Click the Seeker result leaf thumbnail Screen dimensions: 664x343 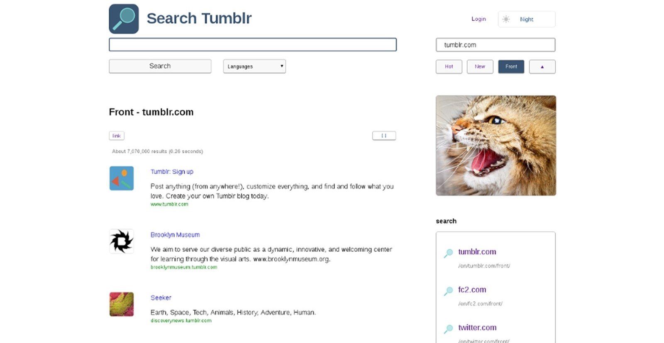[x=122, y=304]
